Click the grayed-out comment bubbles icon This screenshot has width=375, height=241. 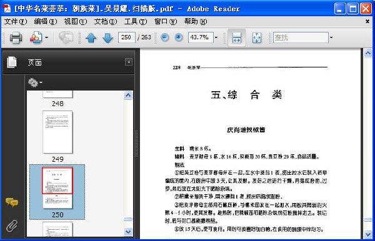pyautogui.click(x=66, y=37)
